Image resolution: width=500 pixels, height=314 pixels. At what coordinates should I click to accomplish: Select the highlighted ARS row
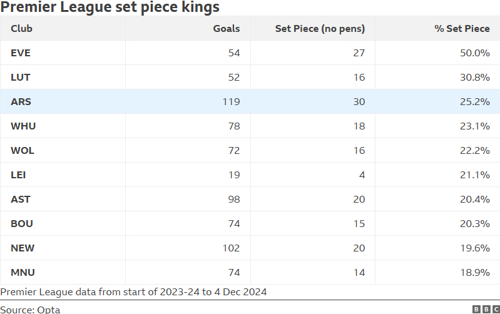[250, 102]
